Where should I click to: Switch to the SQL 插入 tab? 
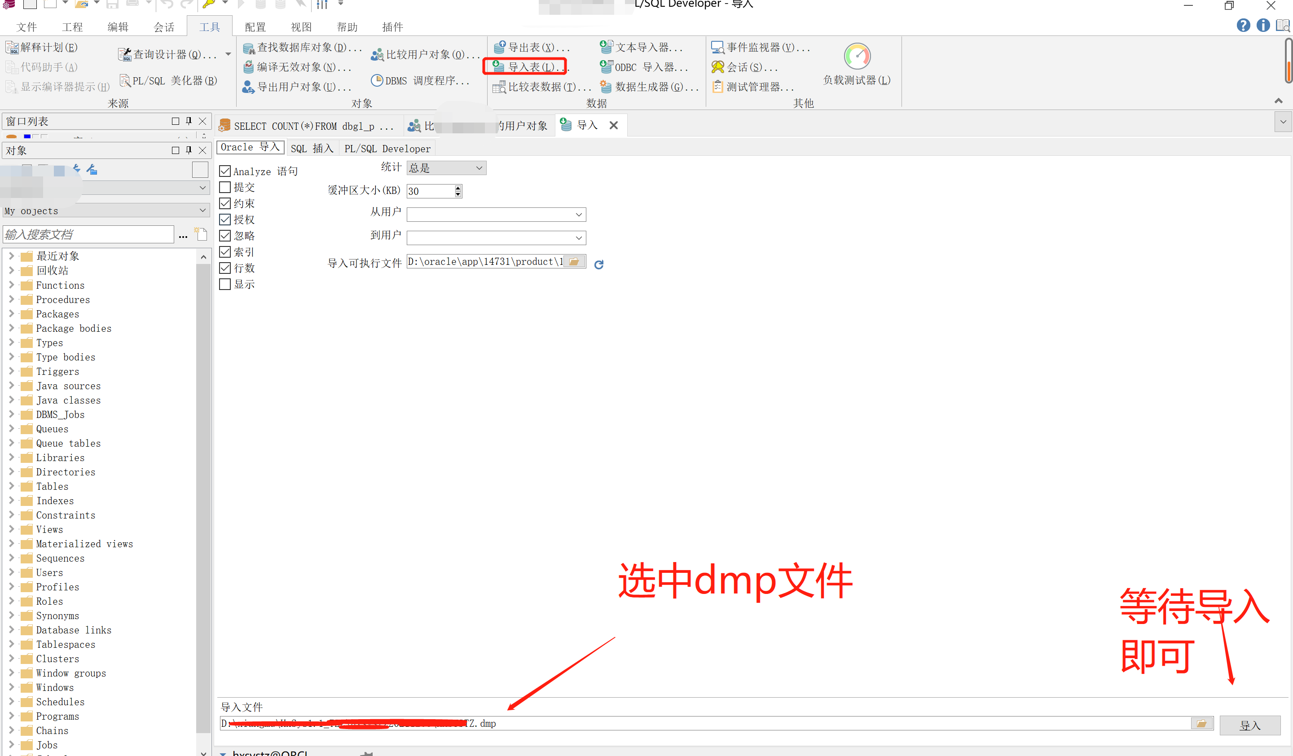pos(312,149)
